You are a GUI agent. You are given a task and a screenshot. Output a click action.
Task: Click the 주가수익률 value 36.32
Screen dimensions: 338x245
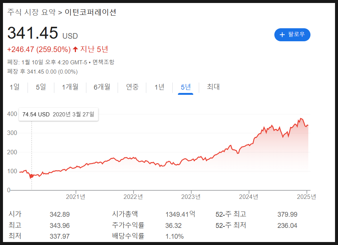pos(173,226)
